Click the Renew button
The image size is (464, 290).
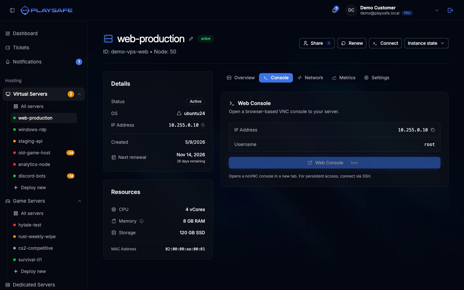(x=352, y=43)
